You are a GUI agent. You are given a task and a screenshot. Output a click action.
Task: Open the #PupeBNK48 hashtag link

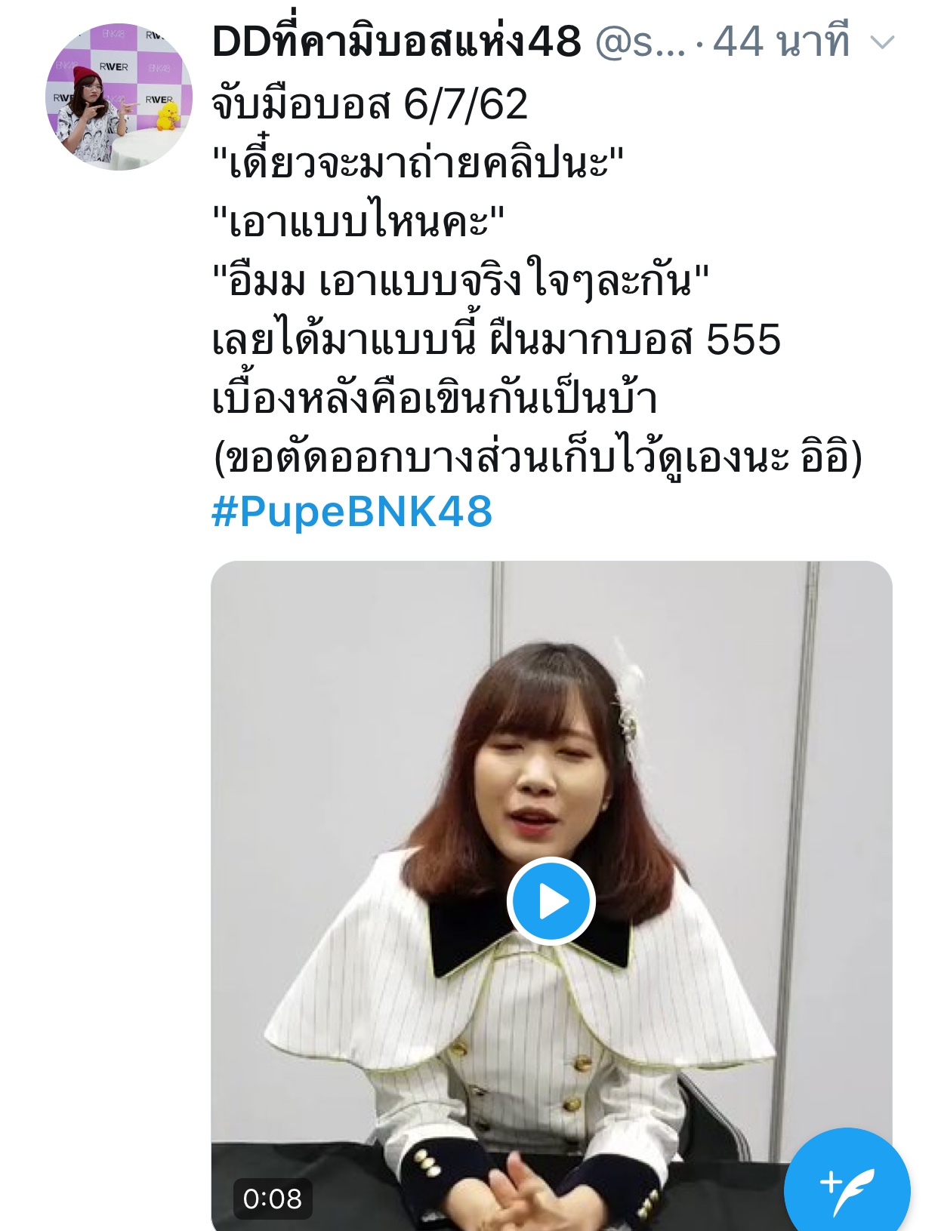[352, 512]
